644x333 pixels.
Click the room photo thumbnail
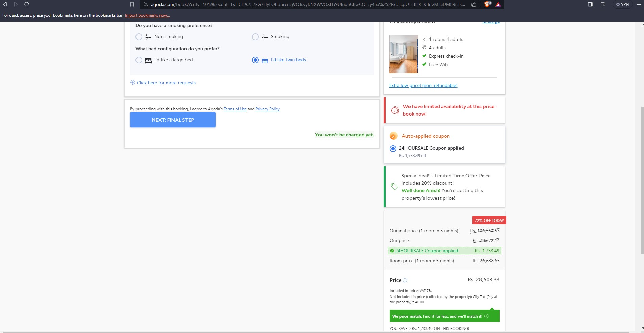click(403, 54)
